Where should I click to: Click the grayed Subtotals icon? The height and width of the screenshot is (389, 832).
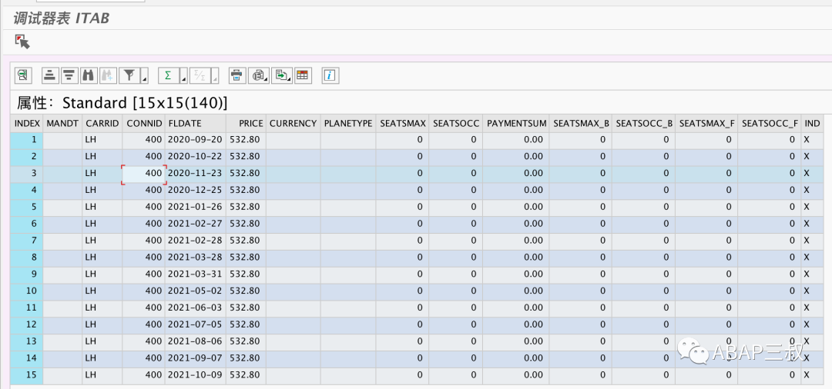coord(200,75)
